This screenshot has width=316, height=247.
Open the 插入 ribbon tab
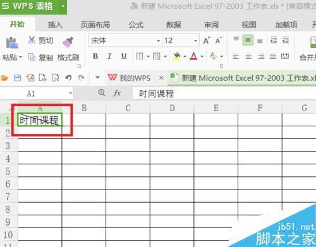click(55, 25)
